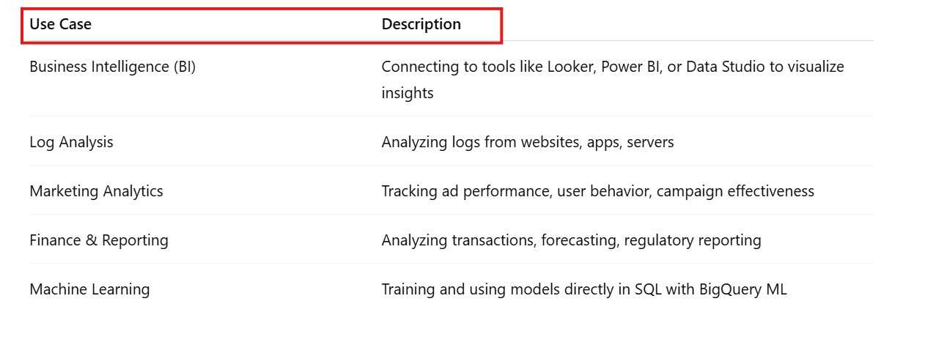
Task: Select the Machine Learning use case
Action: 89,289
